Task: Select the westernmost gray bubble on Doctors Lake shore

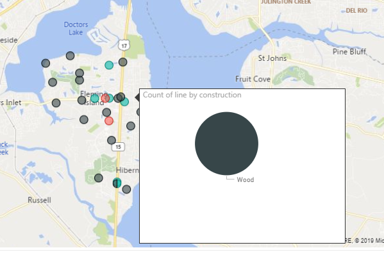Action: 46,63
